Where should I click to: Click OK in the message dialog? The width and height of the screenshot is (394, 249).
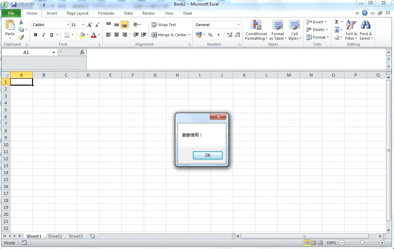point(208,155)
